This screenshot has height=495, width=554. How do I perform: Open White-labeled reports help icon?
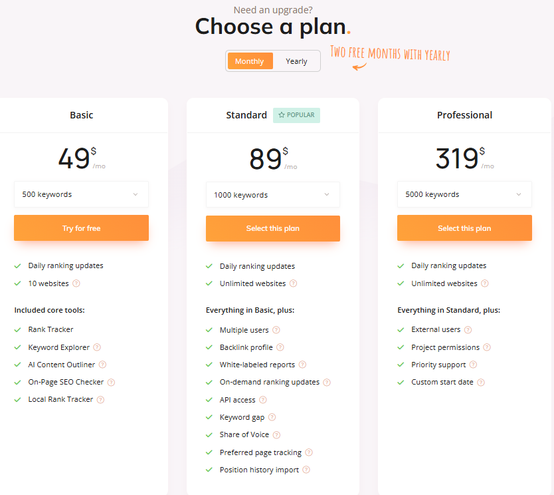coord(303,365)
